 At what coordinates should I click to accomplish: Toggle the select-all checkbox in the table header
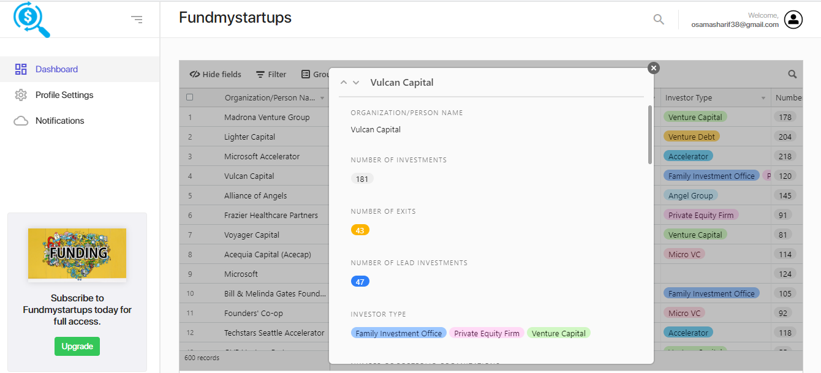pyautogui.click(x=190, y=97)
